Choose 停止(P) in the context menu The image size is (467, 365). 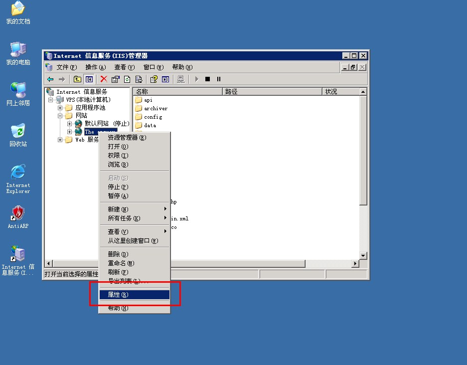(x=135, y=187)
